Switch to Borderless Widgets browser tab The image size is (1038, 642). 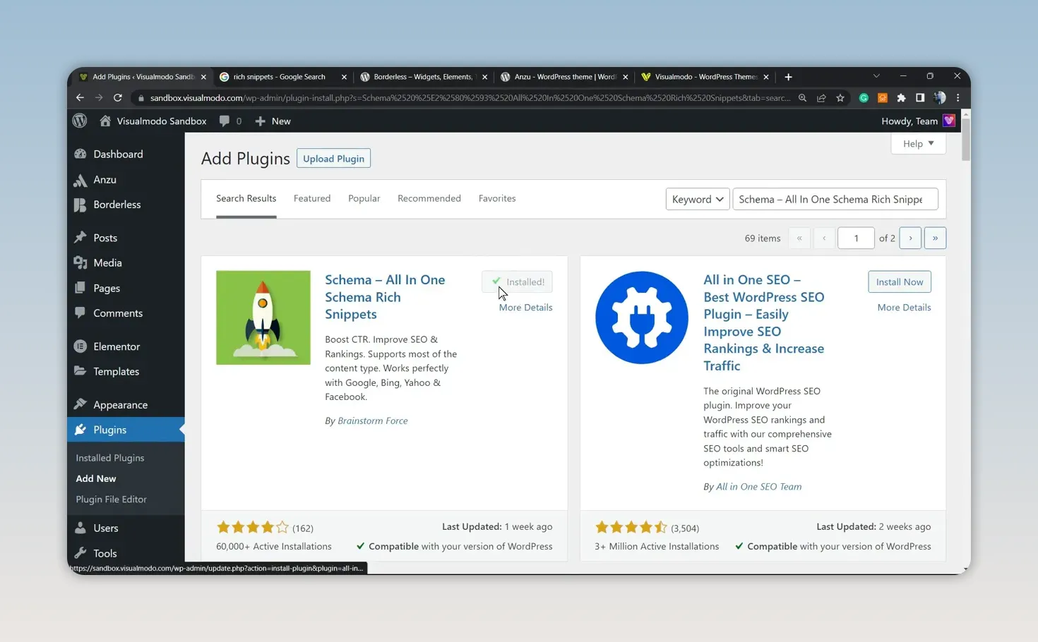[423, 76]
